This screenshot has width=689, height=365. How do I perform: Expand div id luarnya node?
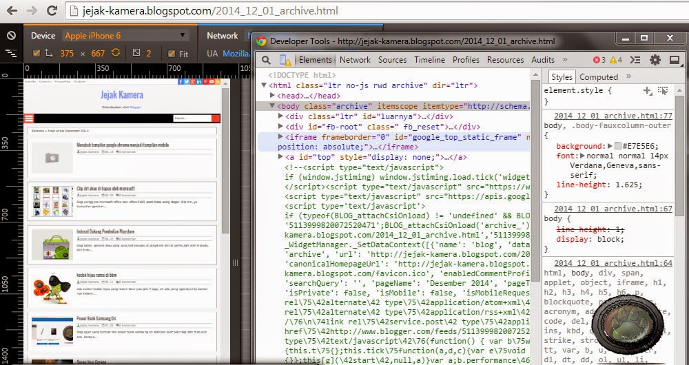(x=281, y=116)
